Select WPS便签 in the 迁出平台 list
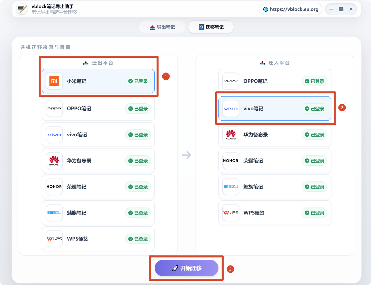 point(98,239)
